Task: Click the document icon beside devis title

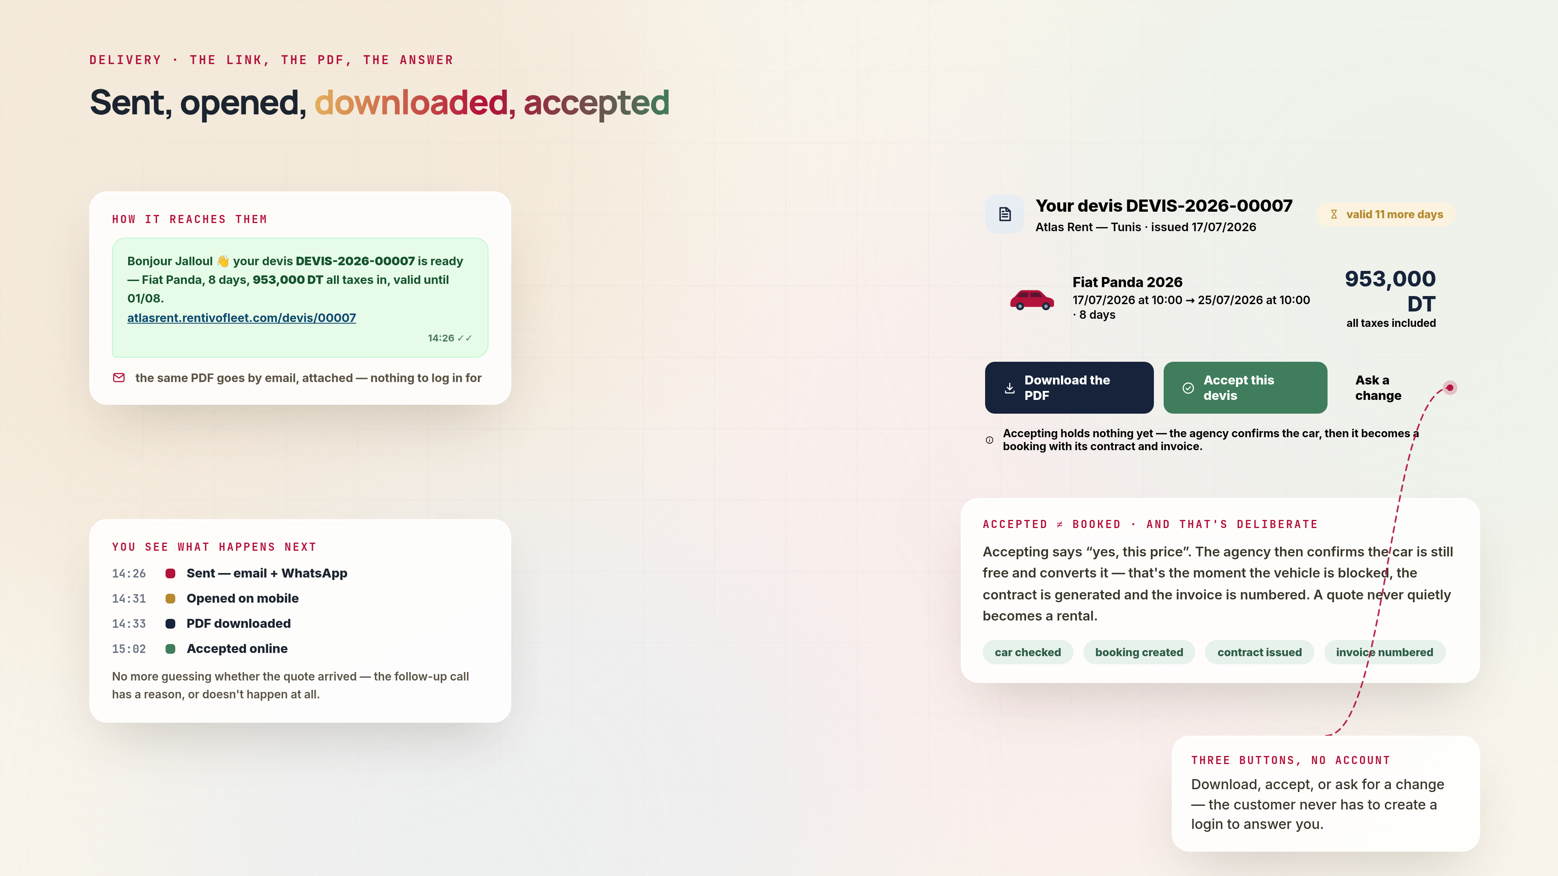Action: (x=1005, y=214)
